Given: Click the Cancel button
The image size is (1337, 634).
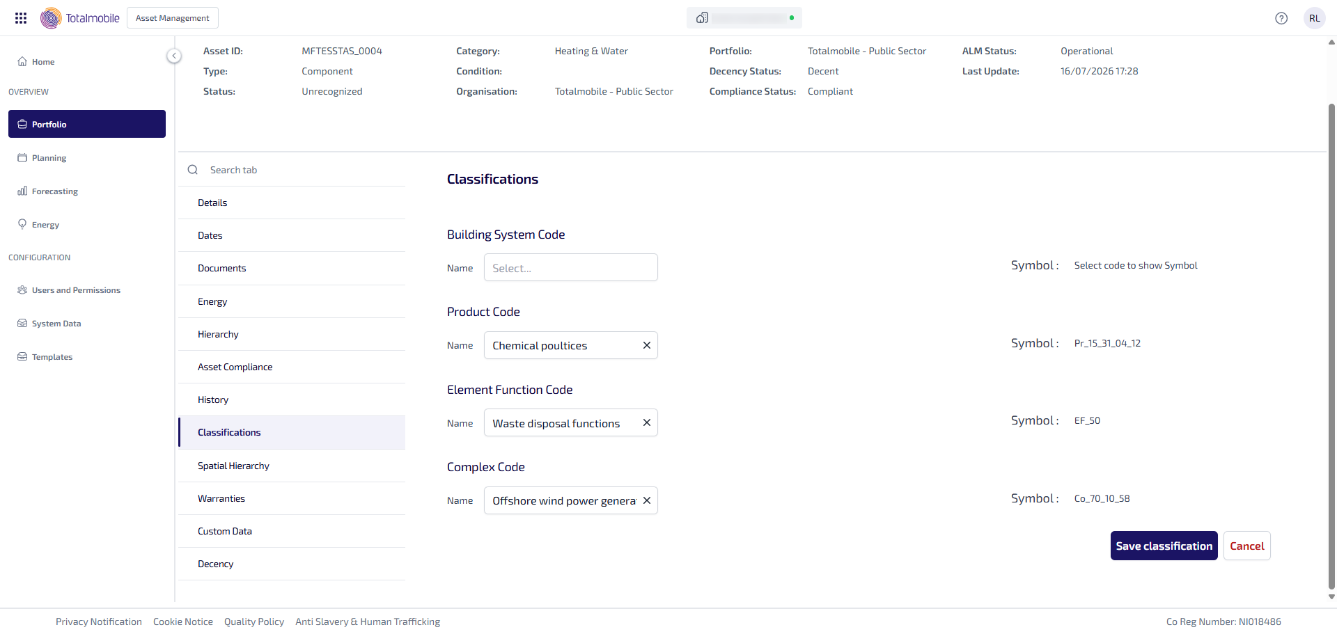Looking at the screenshot, I should pyautogui.click(x=1246, y=546).
